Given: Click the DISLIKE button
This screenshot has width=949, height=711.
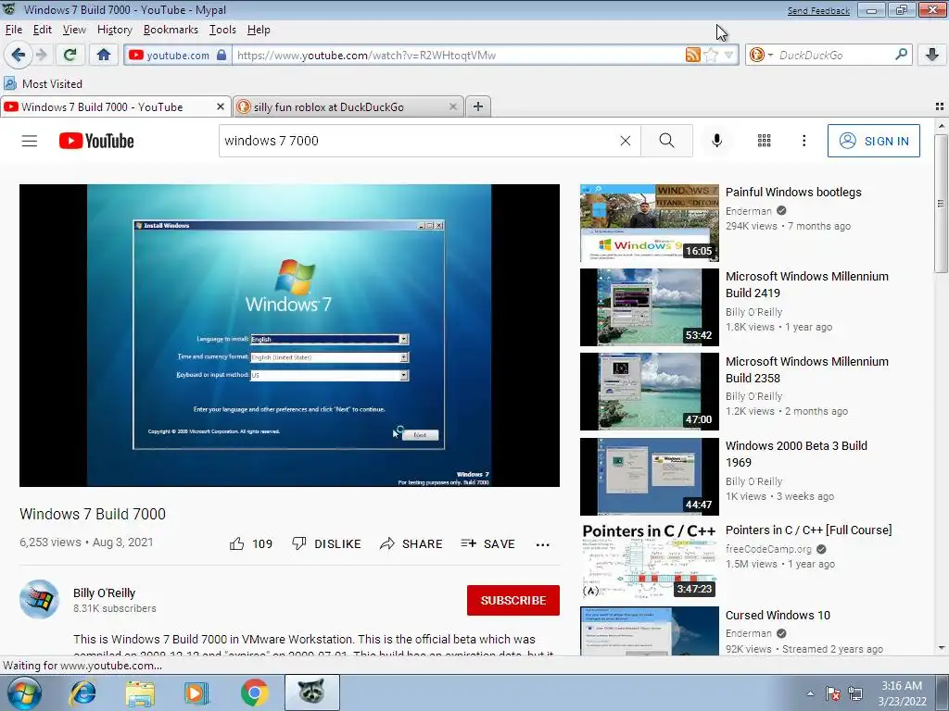Looking at the screenshot, I should point(326,543).
